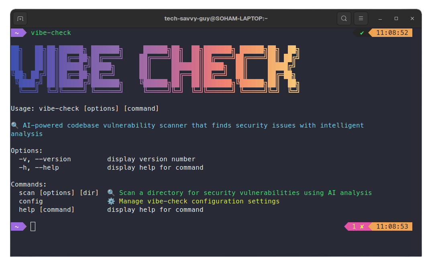Viewport: 432px width, 268px height.
Task: Open the terminal search icon
Action: pyautogui.click(x=344, y=18)
